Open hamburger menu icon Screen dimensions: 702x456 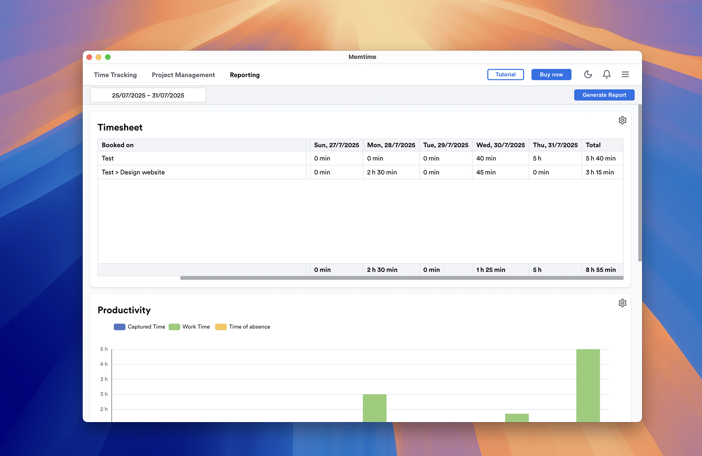(x=625, y=74)
